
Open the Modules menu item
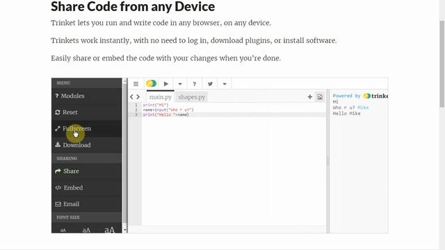(86, 96)
